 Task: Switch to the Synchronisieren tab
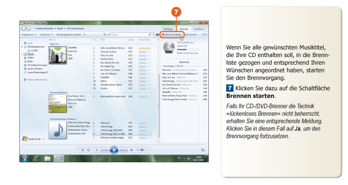[x=200, y=29]
